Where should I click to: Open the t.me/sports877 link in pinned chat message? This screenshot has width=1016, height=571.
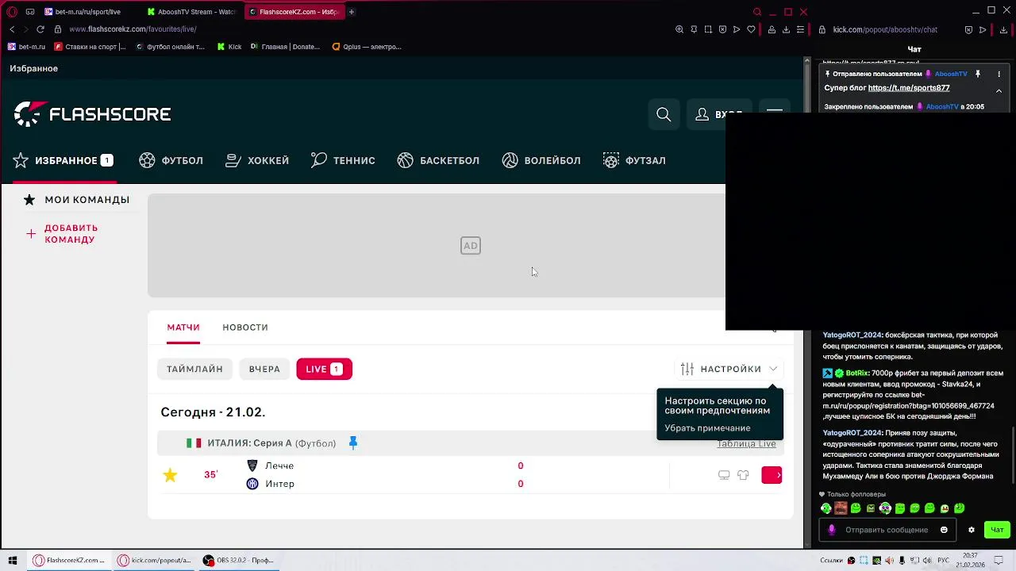coord(909,88)
